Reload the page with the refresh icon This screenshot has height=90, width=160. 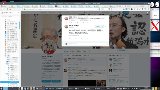click(7, 9)
